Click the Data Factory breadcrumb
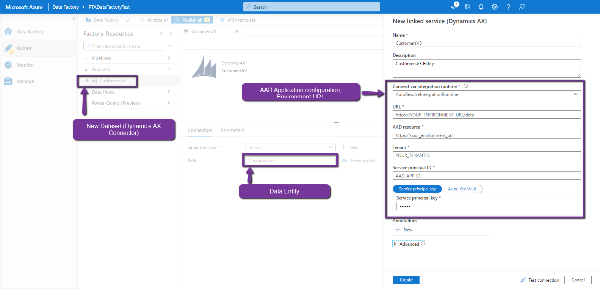Viewport: 600px width, 289px height. (x=66, y=7)
